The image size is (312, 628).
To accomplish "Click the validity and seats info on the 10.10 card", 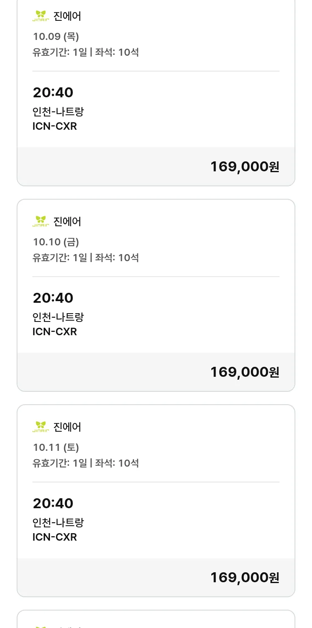I will point(86,257).
